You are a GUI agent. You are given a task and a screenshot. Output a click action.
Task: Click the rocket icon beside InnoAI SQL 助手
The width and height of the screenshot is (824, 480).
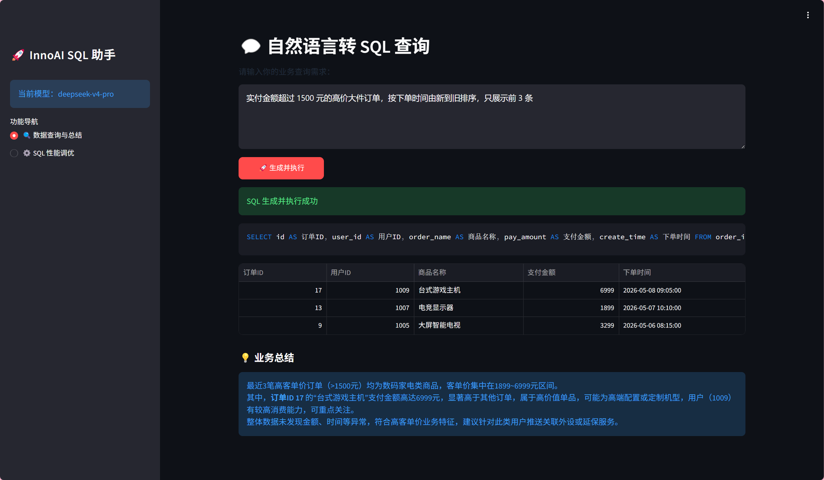click(x=18, y=55)
